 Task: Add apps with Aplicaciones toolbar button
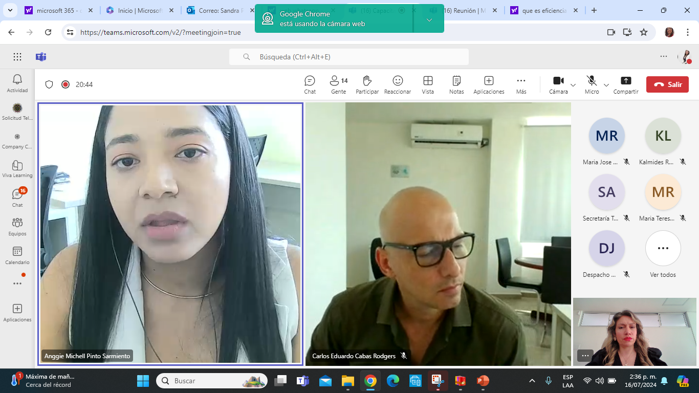click(489, 85)
